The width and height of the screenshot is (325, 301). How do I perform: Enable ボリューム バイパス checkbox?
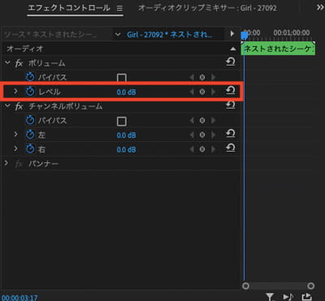click(x=122, y=78)
